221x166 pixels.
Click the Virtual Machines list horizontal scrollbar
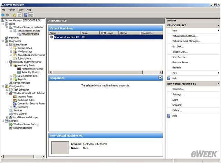[106, 72]
